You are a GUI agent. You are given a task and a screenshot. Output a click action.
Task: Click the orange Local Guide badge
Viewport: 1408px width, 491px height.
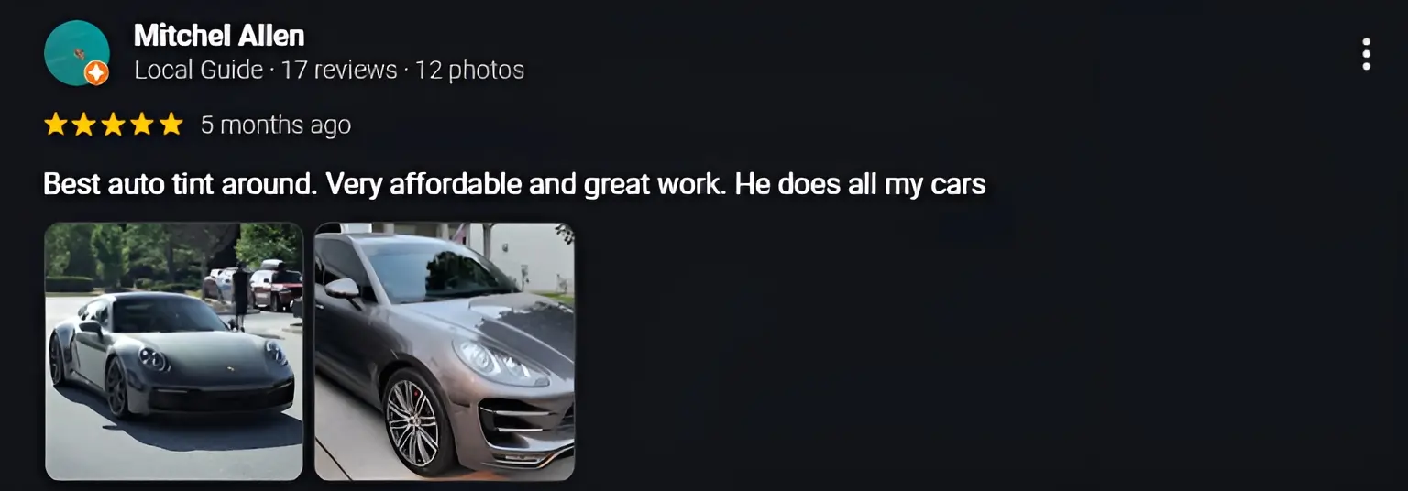pos(97,73)
